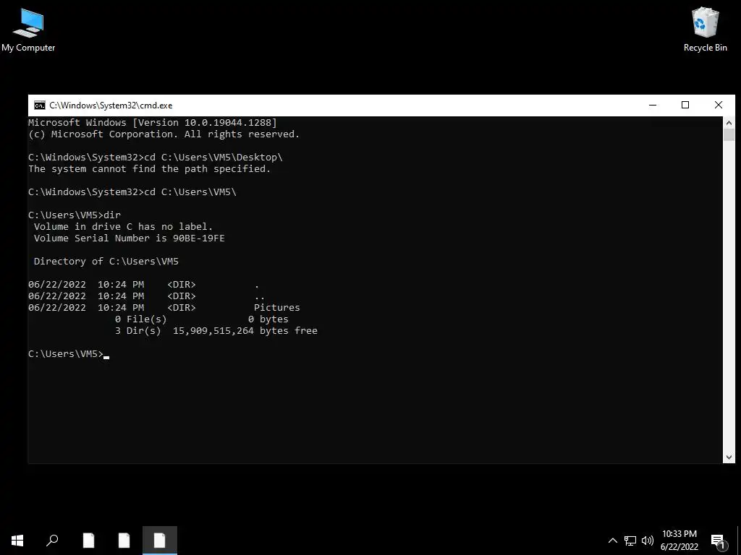Click 'Volume in drive C has no label'
The image size is (741, 555).
click(123, 226)
